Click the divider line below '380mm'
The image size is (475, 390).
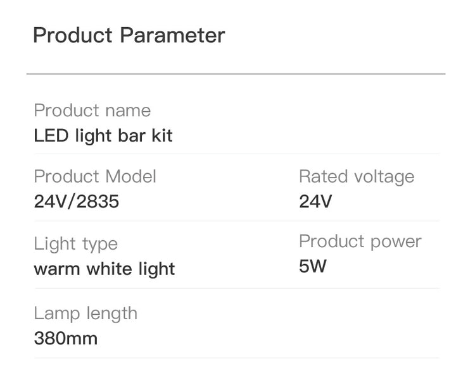click(x=236, y=358)
